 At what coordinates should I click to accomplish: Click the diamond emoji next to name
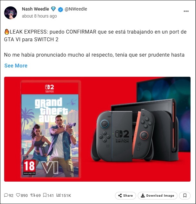(53, 9)
